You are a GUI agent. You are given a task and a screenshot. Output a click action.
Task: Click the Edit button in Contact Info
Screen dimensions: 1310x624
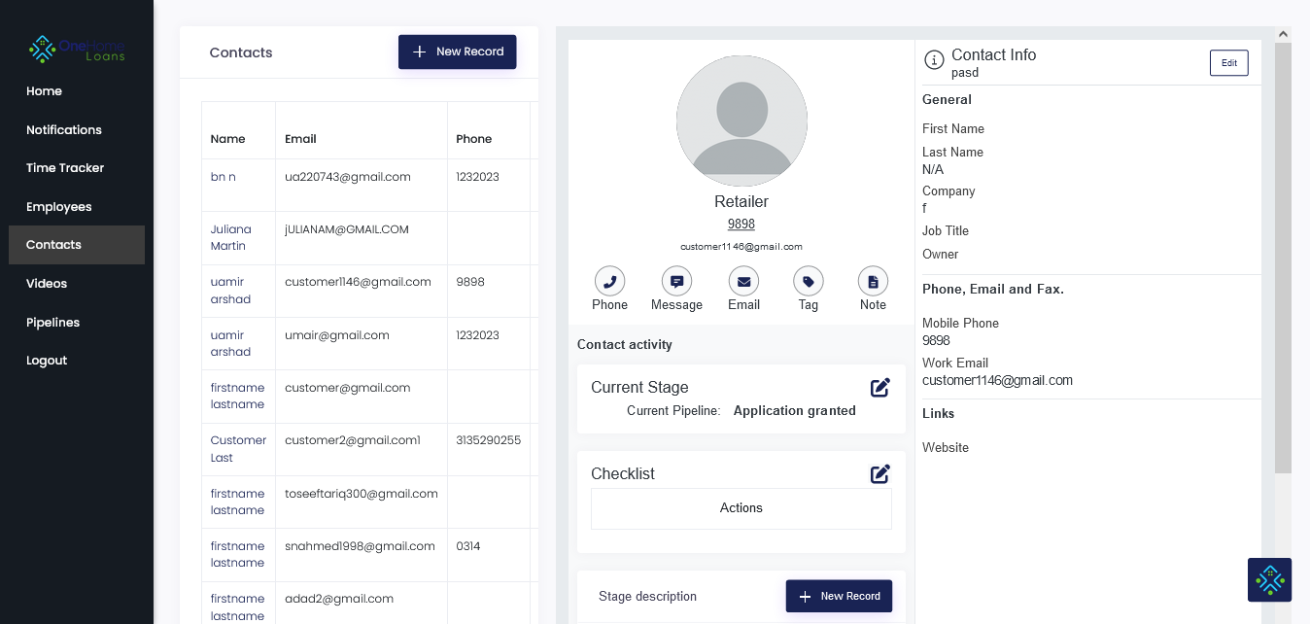pos(1228,62)
